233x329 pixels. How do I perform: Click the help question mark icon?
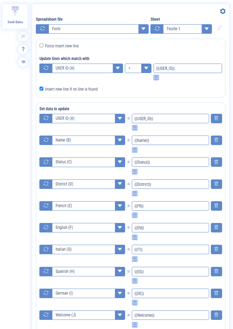pyautogui.click(x=23, y=49)
